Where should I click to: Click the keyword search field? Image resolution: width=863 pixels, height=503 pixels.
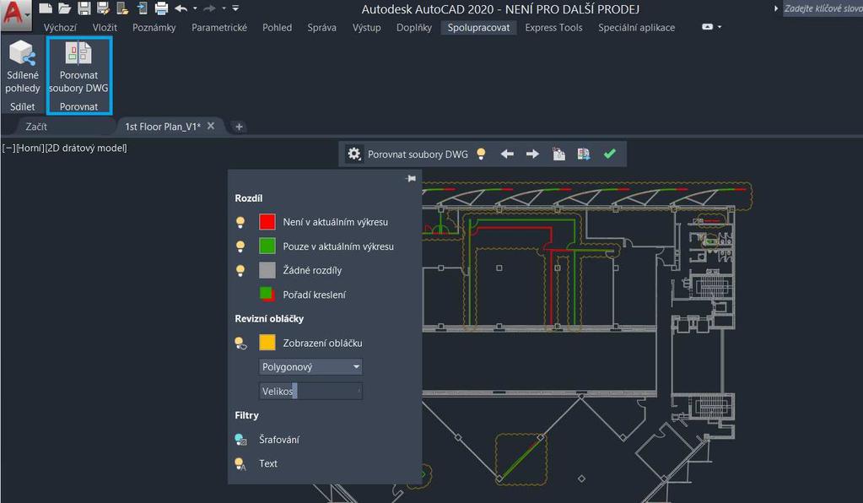tap(823, 8)
